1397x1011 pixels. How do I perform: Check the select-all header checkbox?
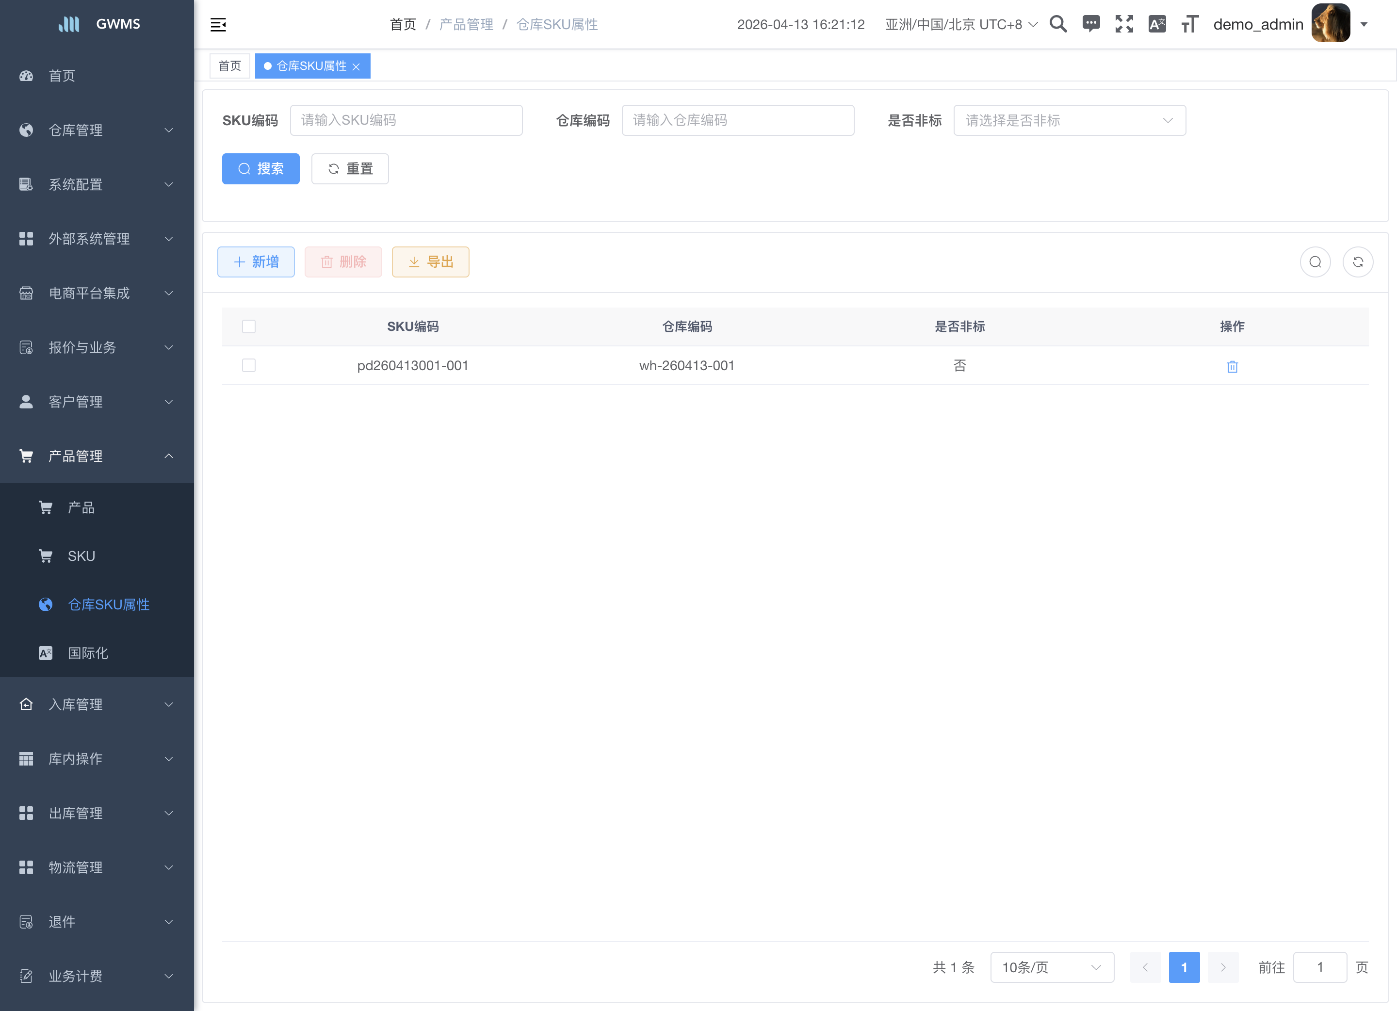249,326
